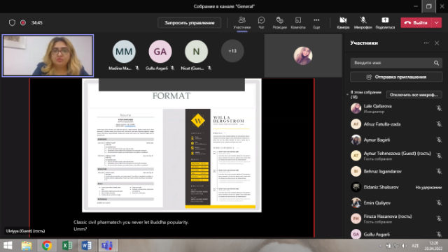Click the shared resume slide content
448x252 pixels.
point(171,145)
